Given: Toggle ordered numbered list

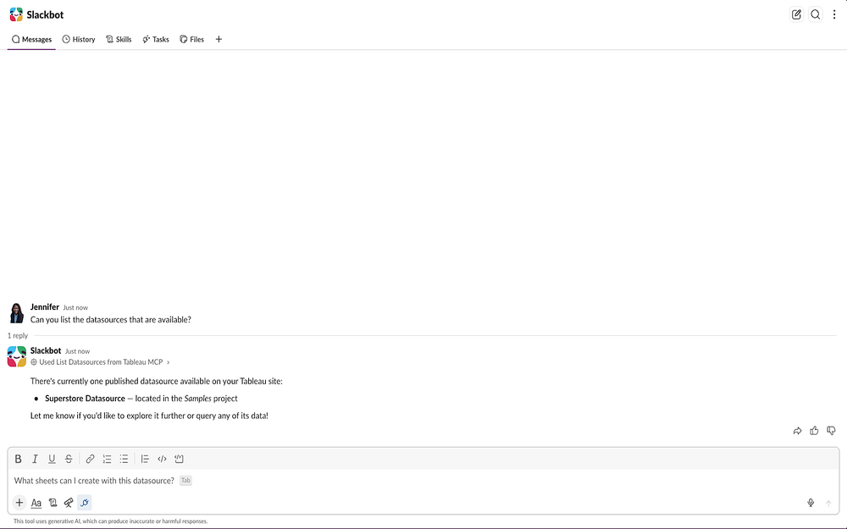Looking at the screenshot, I should [x=107, y=459].
